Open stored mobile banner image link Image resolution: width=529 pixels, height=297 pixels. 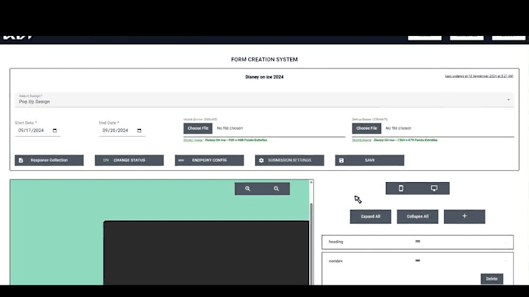(x=226, y=140)
